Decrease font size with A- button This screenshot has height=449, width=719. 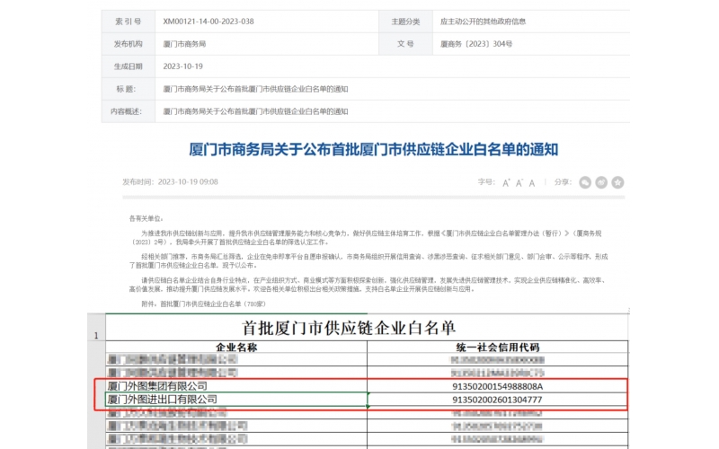coord(519,183)
